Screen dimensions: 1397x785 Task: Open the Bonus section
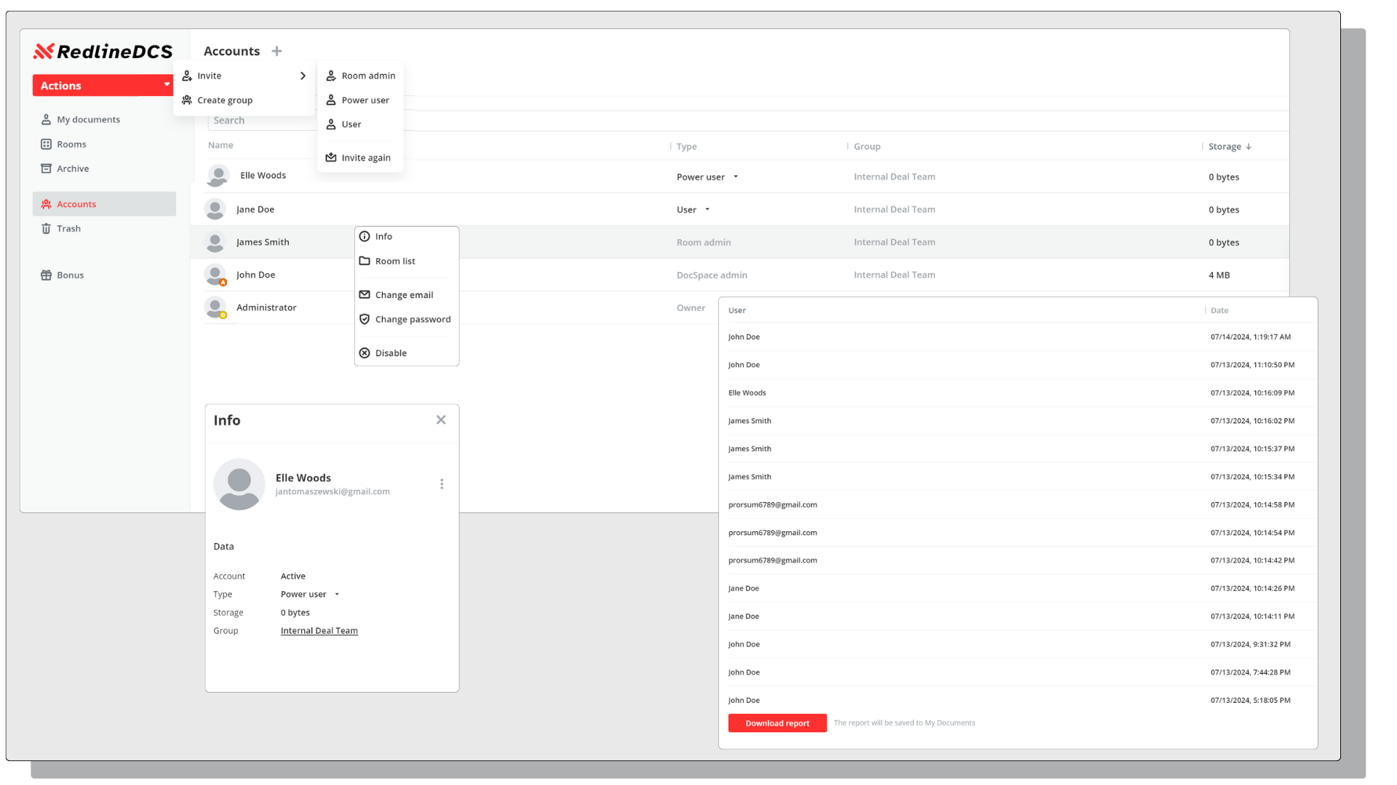pos(71,275)
